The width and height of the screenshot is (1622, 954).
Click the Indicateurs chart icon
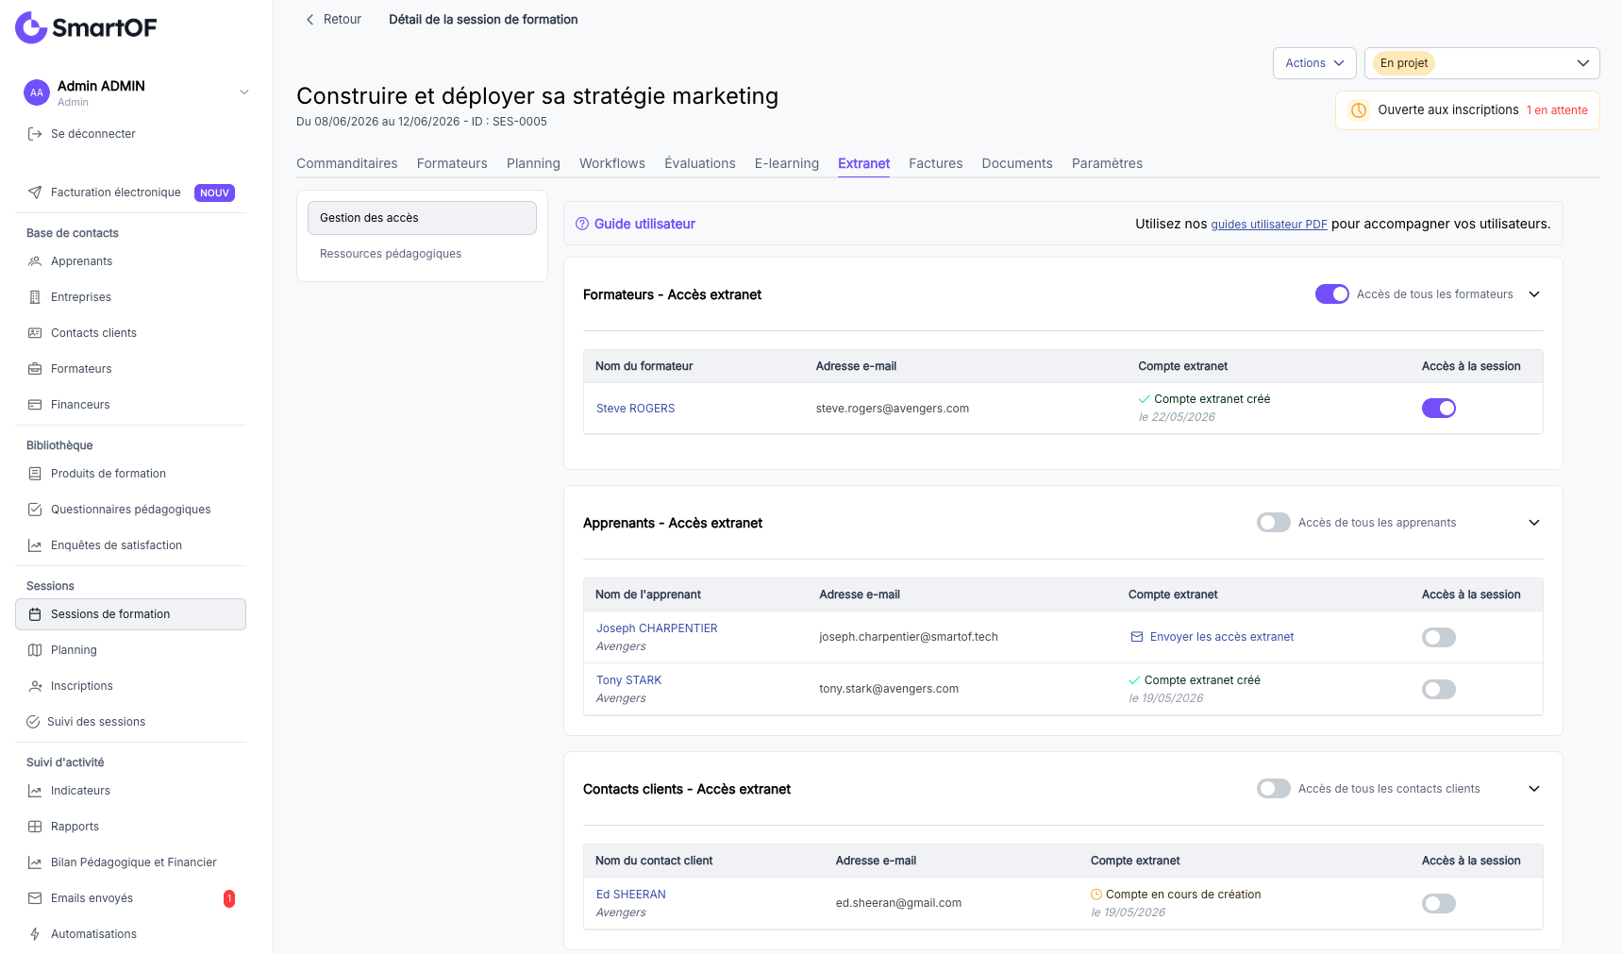point(35,791)
